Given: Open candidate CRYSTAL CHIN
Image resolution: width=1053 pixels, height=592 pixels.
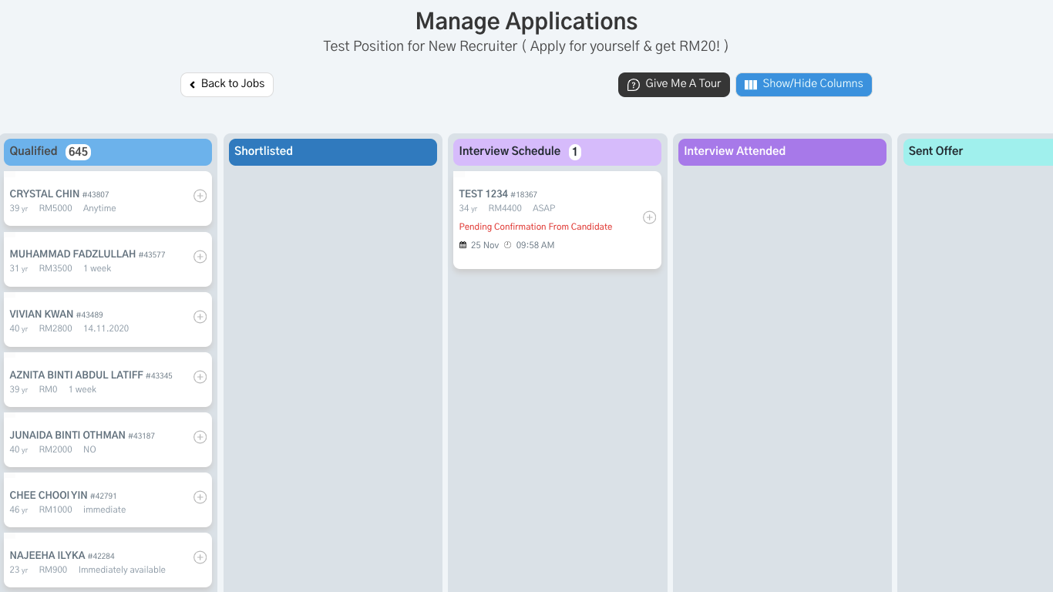Looking at the screenshot, I should pos(45,194).
